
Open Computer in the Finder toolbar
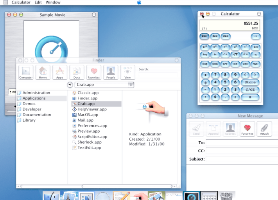(x=26, y=72)
